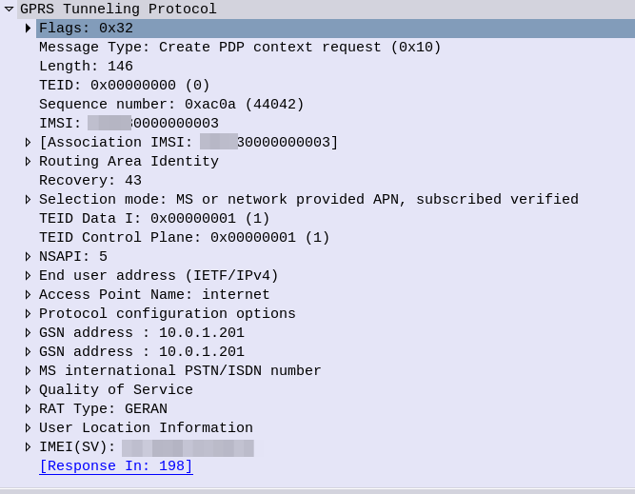Expand MS international PSTN/ISDN number
Viewport: 635px width, 494px height.
click(x=29, y=371)
